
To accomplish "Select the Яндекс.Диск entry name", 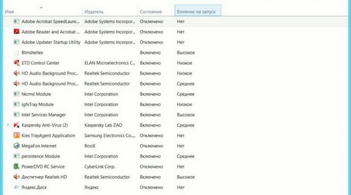I will click(34, 187).
